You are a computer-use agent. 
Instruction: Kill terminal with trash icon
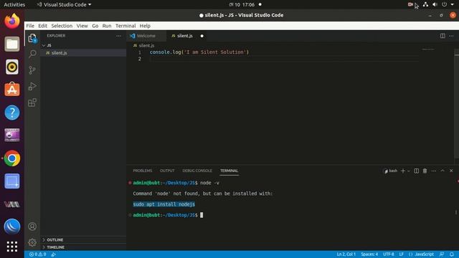pos(425,171)
